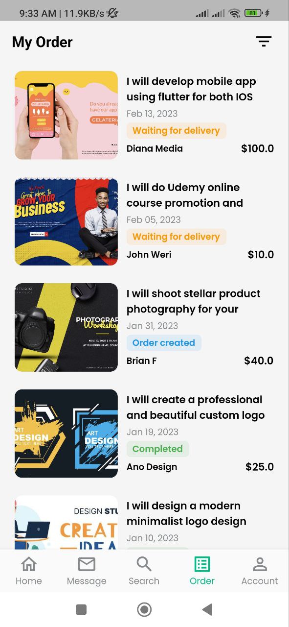Tap the Order created status badge
The width and height of the screenshot is (289, 627).
pyautogui.click(x=164, y=343)
